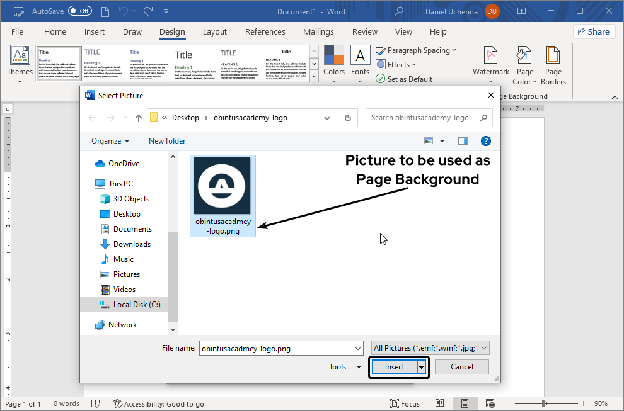Click the dialog Help question mark icon
Image resolution: width=624 pixels, height=411 pixels.
(485, 141)
